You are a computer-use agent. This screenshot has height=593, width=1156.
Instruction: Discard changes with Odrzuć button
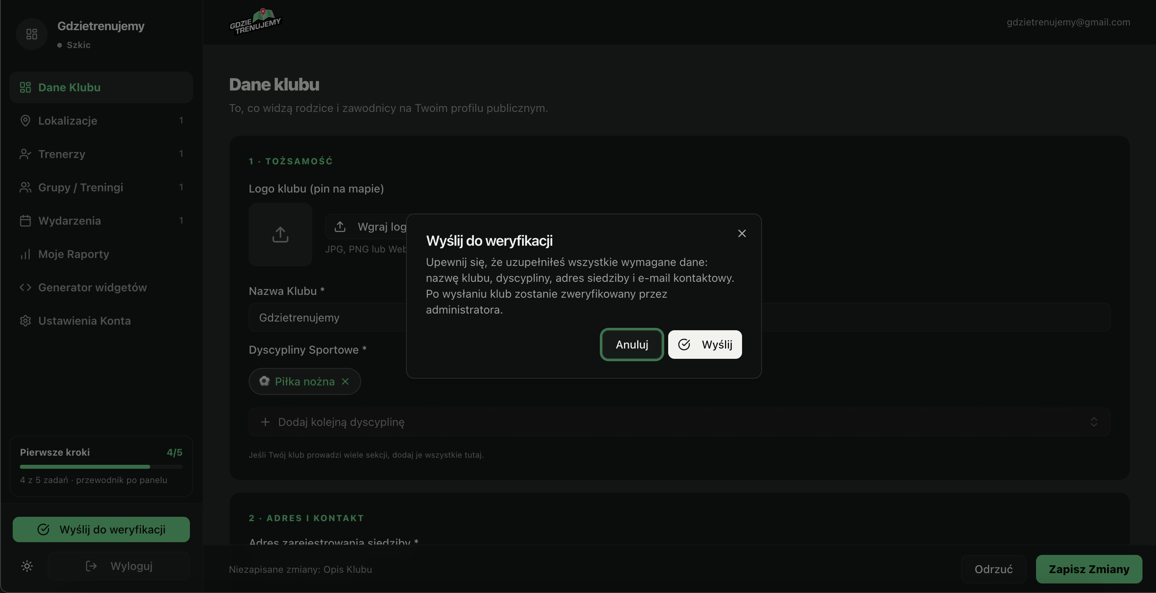pos(994,569)
